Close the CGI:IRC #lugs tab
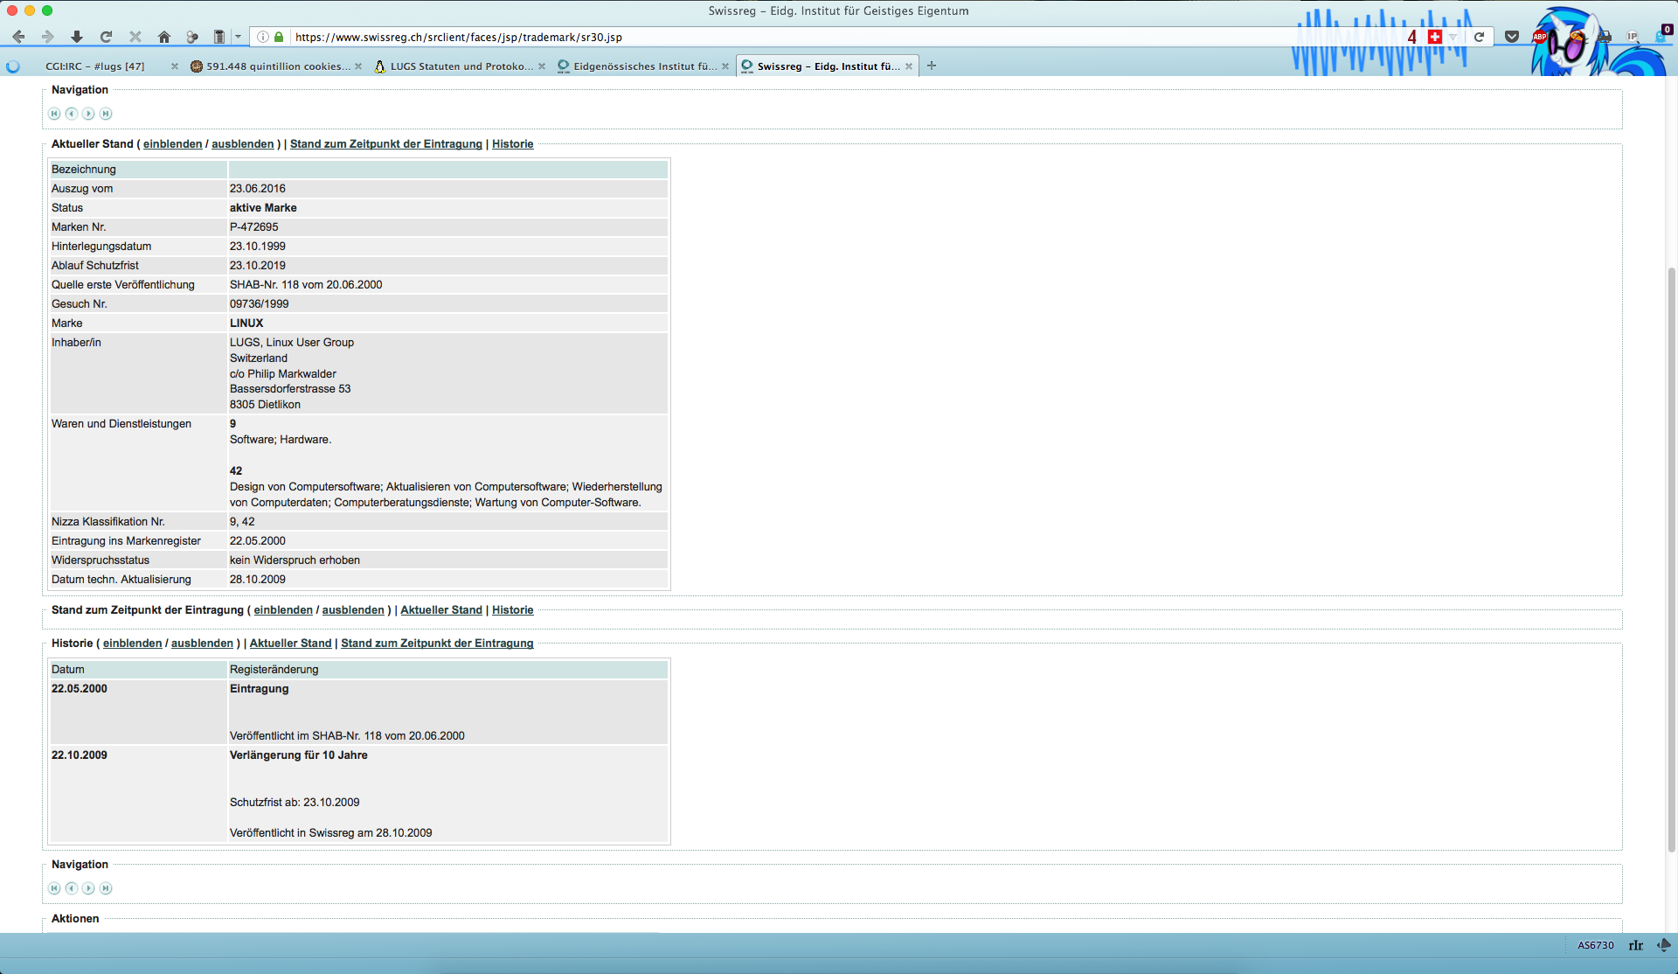The image size is (1678, 974). (175, 66)
